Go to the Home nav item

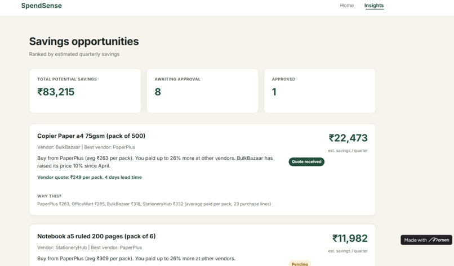(346, 6)
